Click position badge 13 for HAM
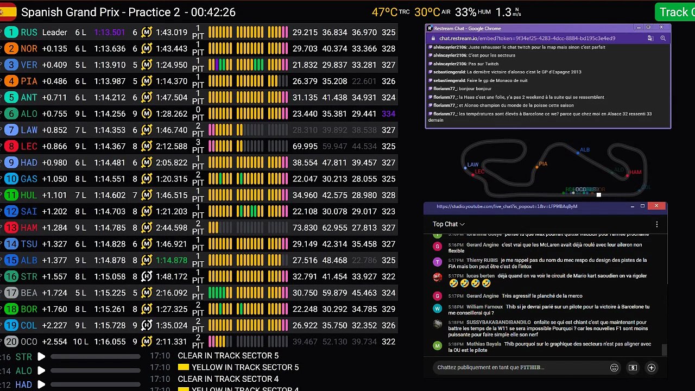The image size is (695, 391). point(11,228)
